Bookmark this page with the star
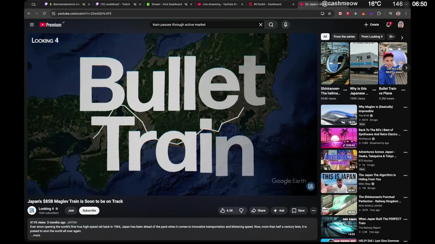The height and width of the screenshot is (244, 435). (x=329, y=14)
